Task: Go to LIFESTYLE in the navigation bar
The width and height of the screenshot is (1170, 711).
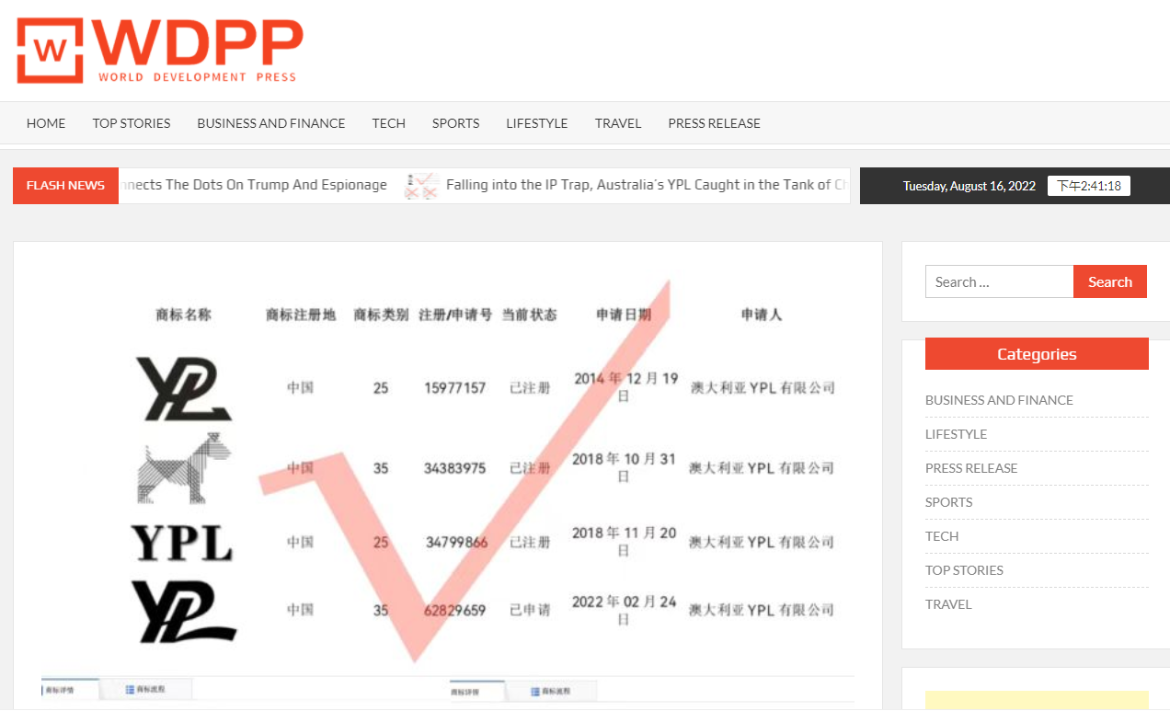Action: click(537, 123)
